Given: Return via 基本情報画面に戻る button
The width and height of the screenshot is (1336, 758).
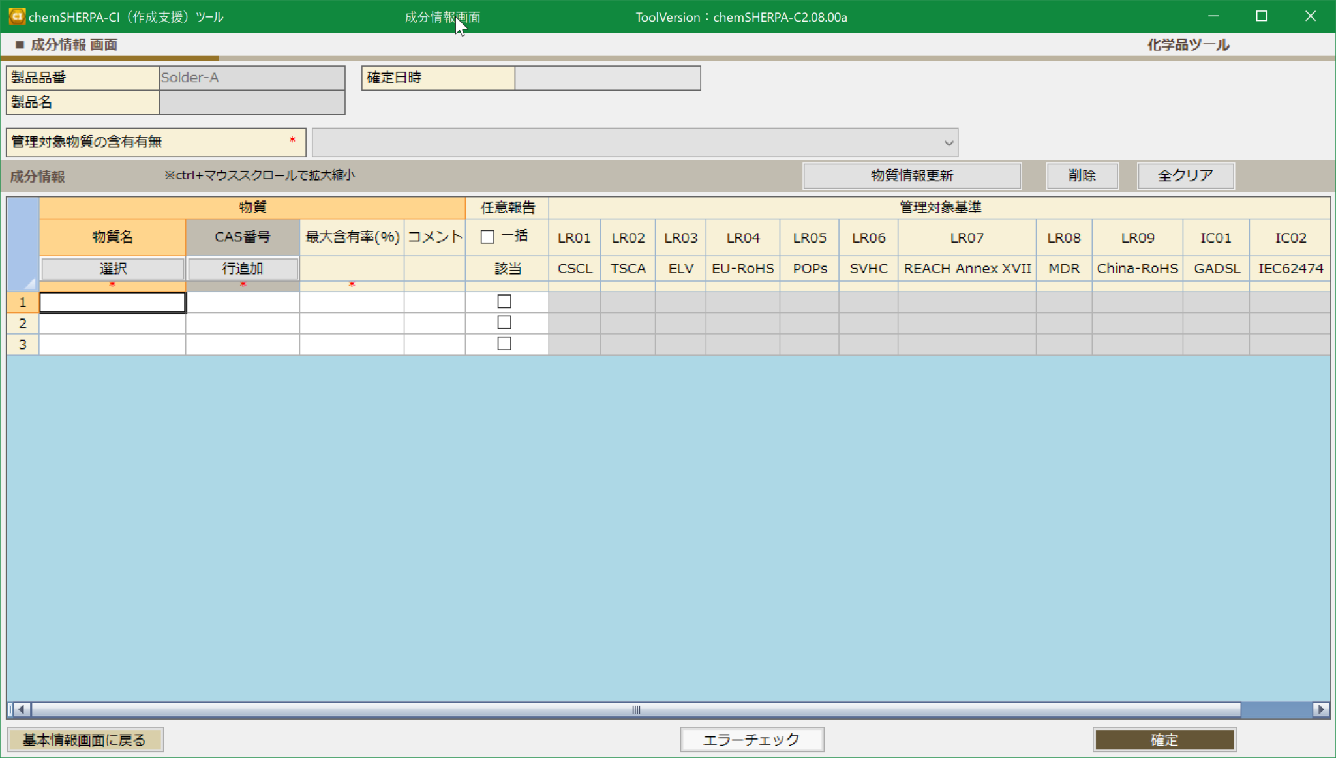Looking at the screenshot, I should click(85, 739).
